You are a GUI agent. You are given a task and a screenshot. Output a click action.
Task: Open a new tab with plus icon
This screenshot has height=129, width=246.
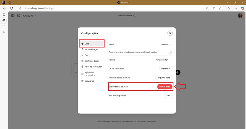coord(4,32)
